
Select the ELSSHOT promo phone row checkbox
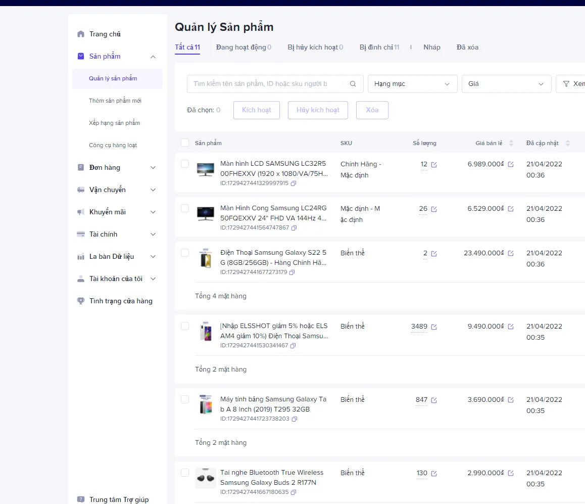click(185, 326)
